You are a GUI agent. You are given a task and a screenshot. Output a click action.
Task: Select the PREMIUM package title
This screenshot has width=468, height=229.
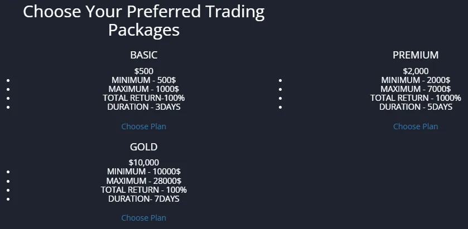tap(416, 55)
